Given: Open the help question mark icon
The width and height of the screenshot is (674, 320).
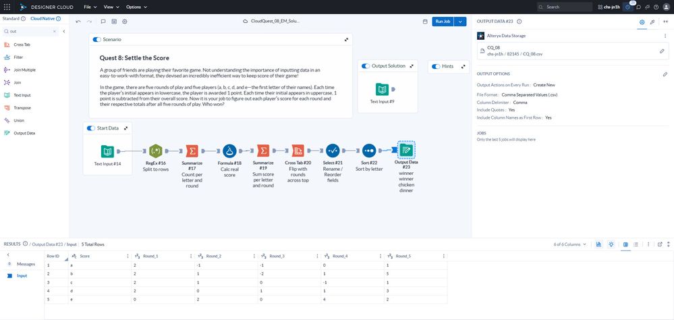Looking at the screenshot, I should (656, 7).
